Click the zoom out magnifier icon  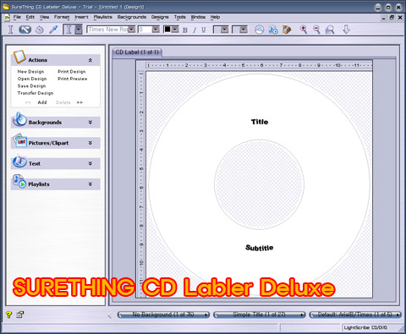pos(316,30)
